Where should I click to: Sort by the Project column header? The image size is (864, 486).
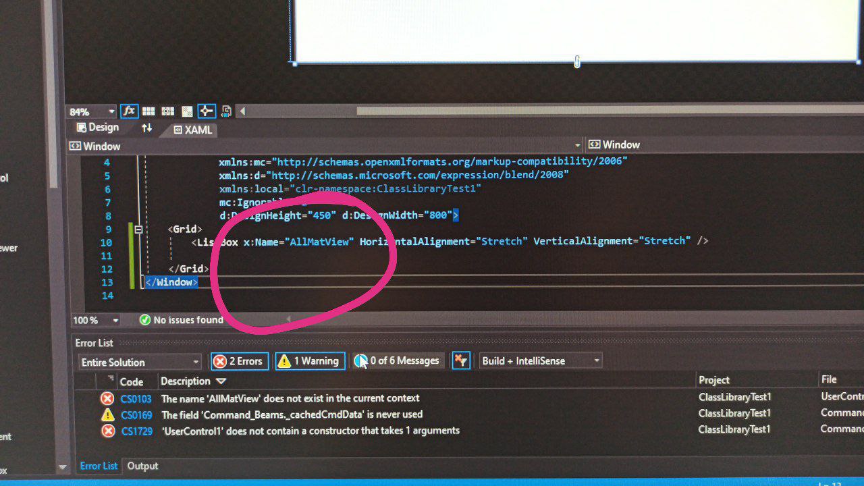click(714, 380)
